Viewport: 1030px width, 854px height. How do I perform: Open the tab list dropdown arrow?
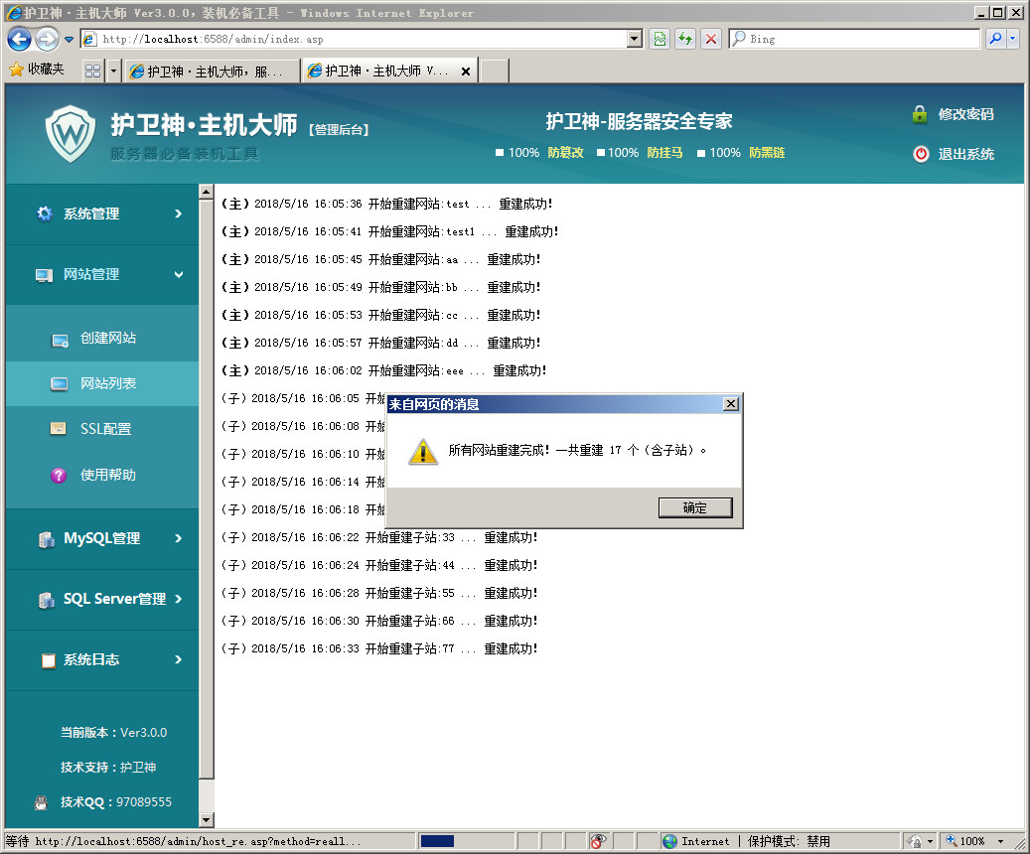[113, 71]
